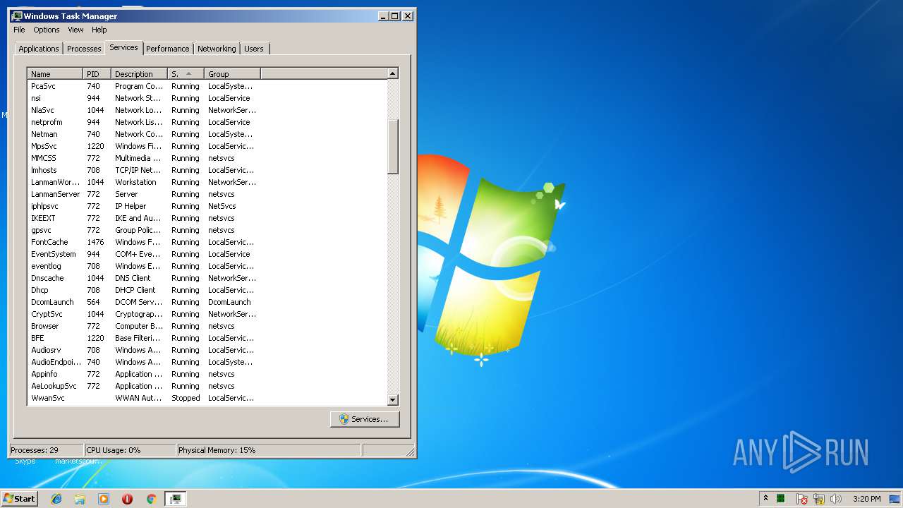The height and width of the screenshot is (508, 903).
Task: Launch Windows Media Player from taskbar
Action: tap(104, 499)
